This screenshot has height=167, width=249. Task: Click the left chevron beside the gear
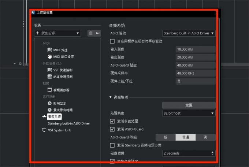click(26, 64)
